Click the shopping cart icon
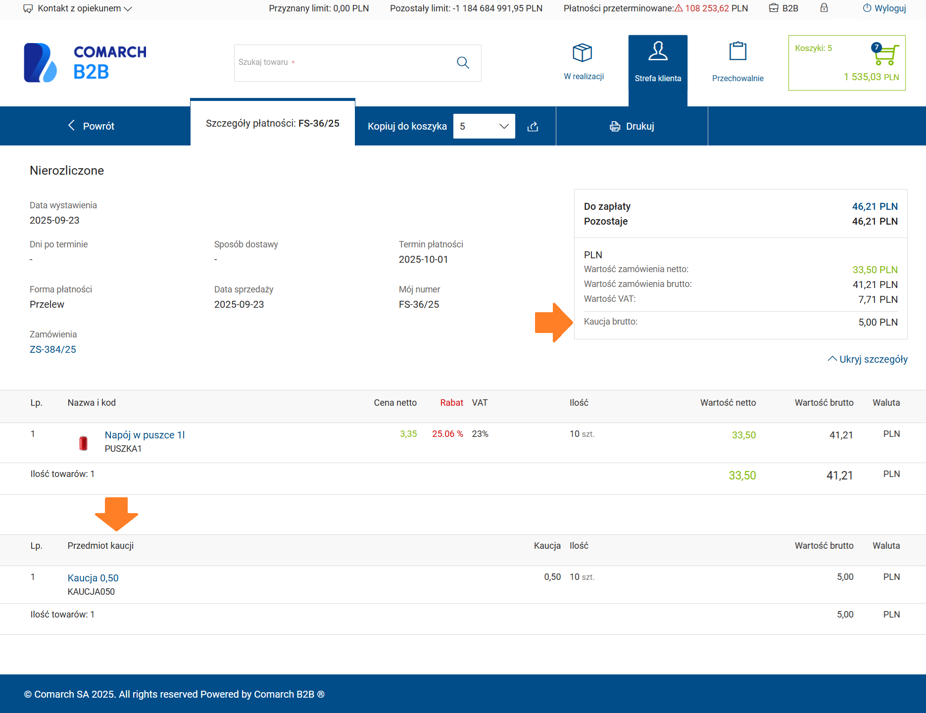926x713 pixels. 885,55
